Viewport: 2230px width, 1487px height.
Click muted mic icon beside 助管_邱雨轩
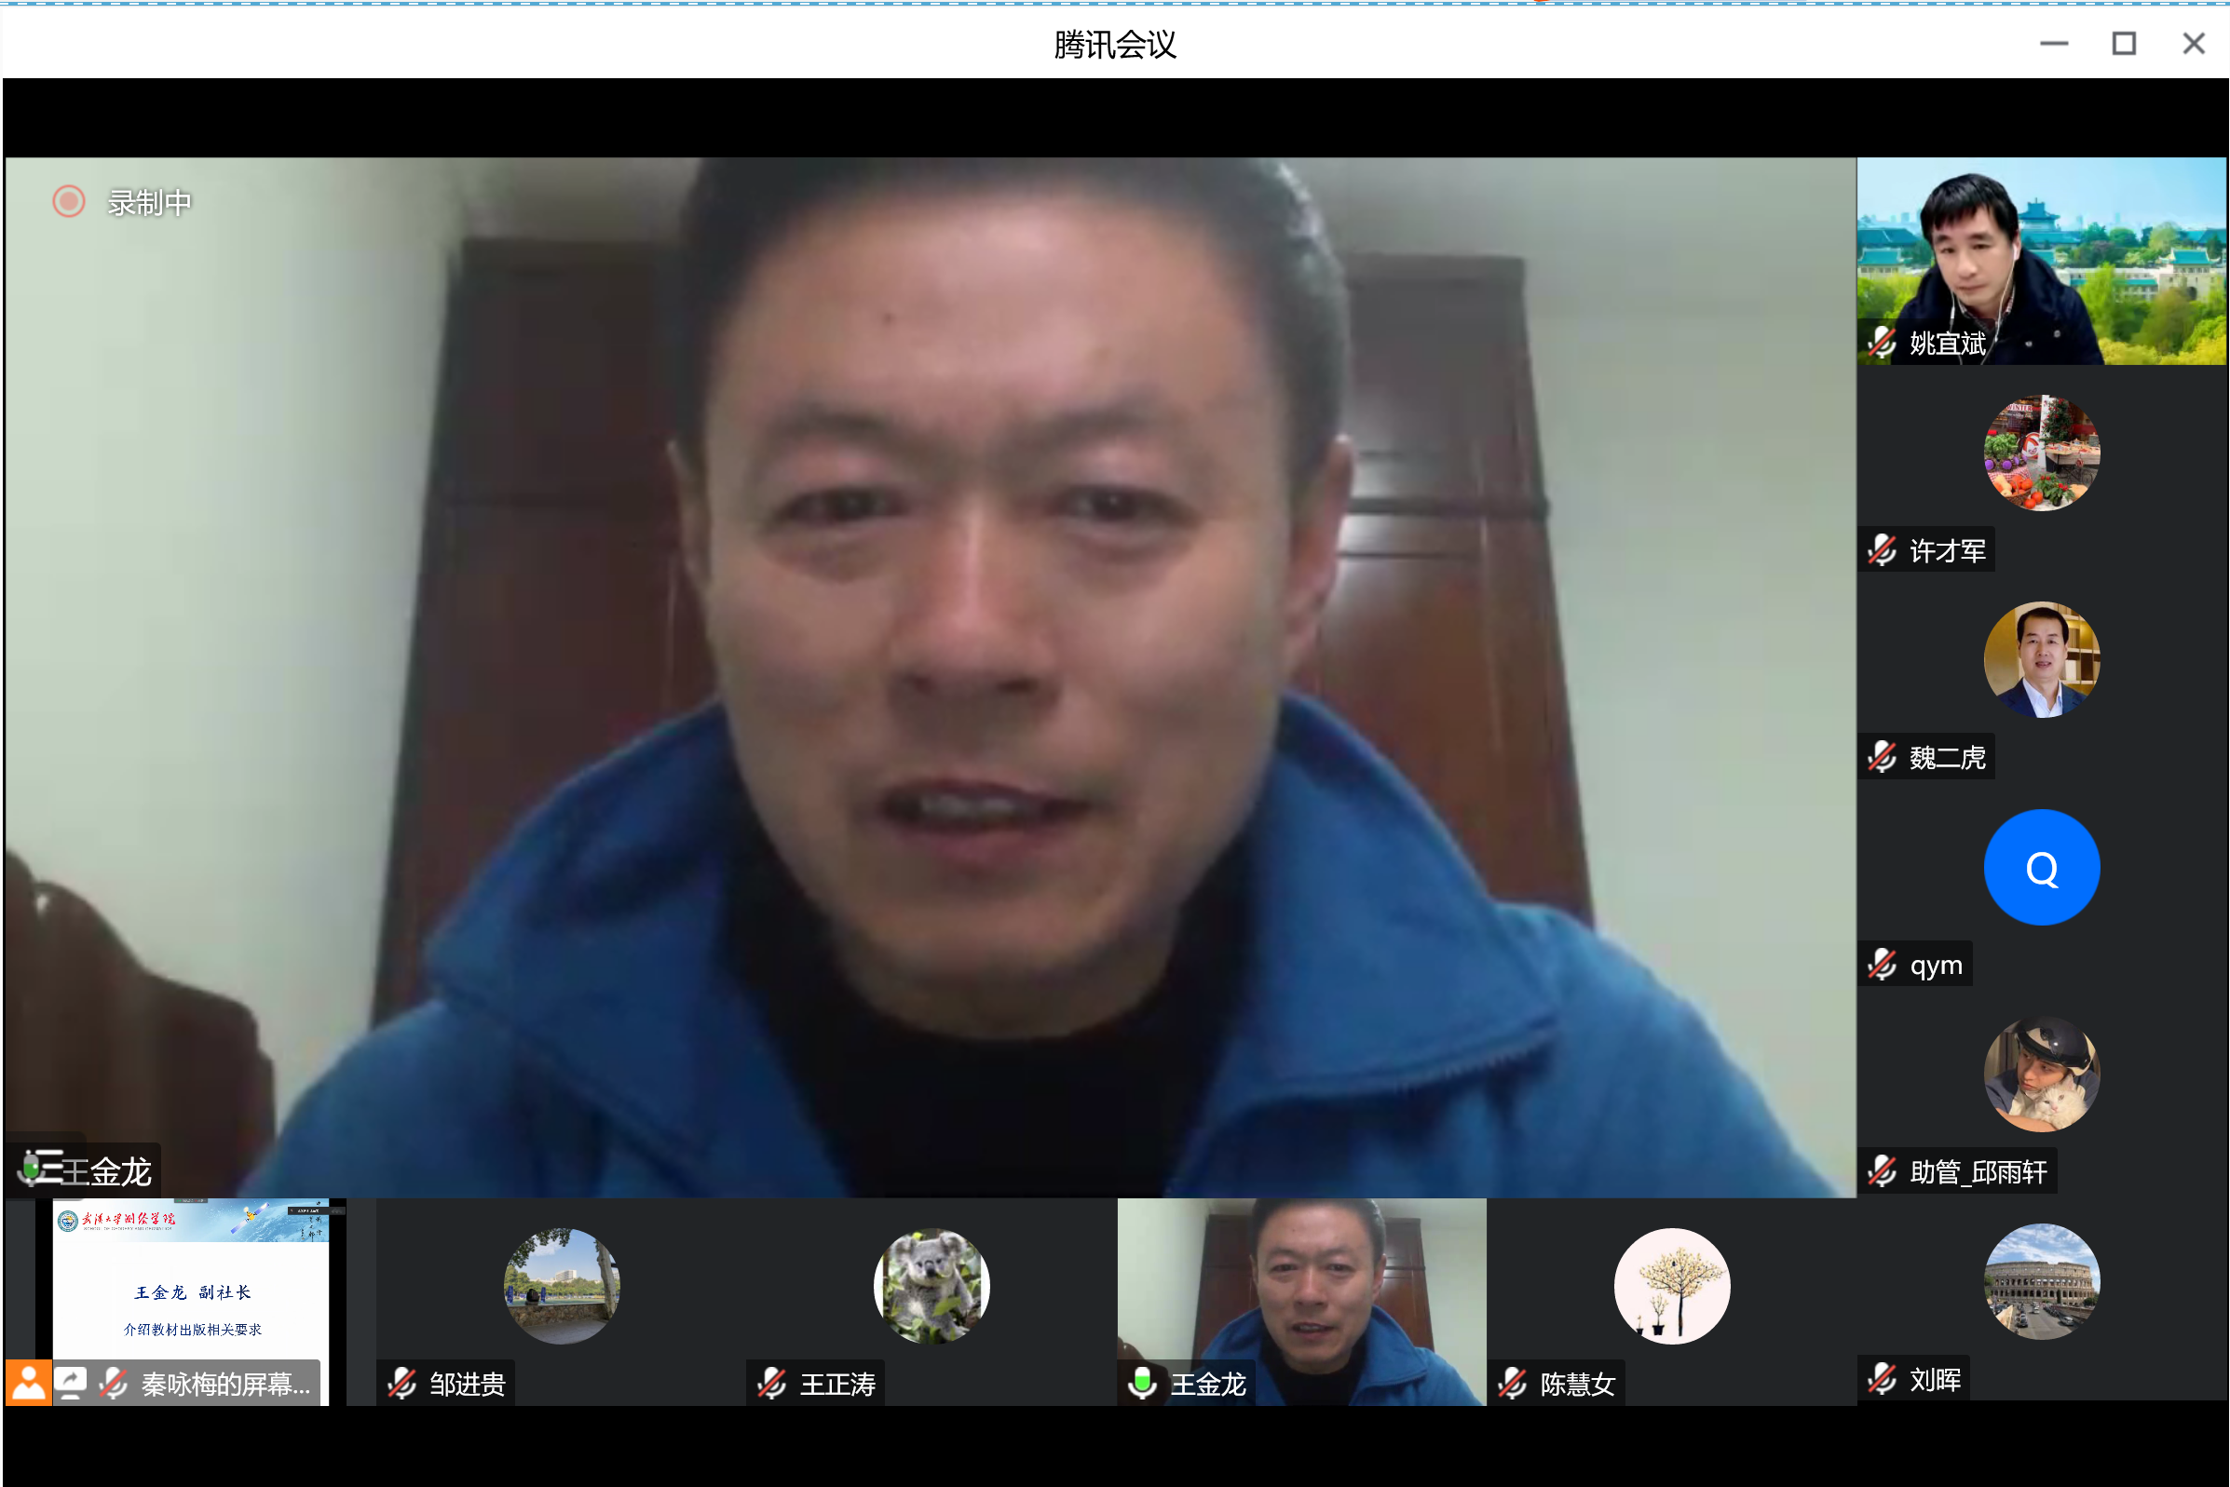coord(1882,1172)
